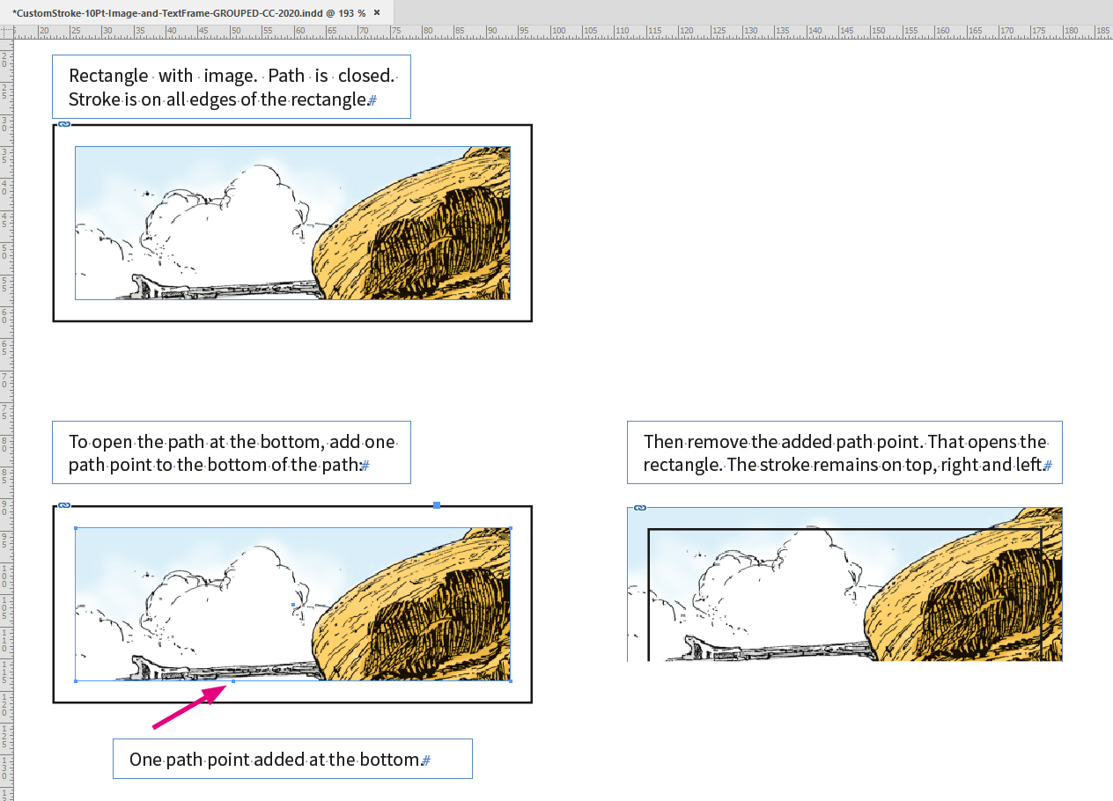1113x801 pixels.
Task: Close the CustomStroke-10Pt document tab
Action: pos(378,13)
